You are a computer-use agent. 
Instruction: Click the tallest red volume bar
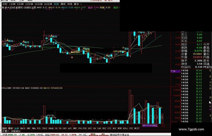(x=130, y=107)
